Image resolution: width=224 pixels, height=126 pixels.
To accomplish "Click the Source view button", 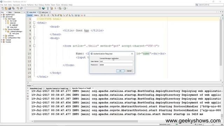I will (30, 15).
